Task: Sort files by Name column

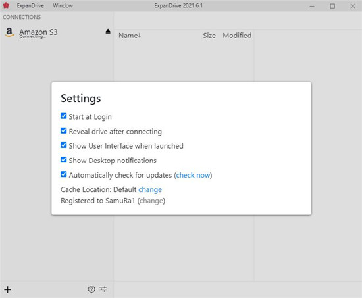Action: [x=130, y=36]
